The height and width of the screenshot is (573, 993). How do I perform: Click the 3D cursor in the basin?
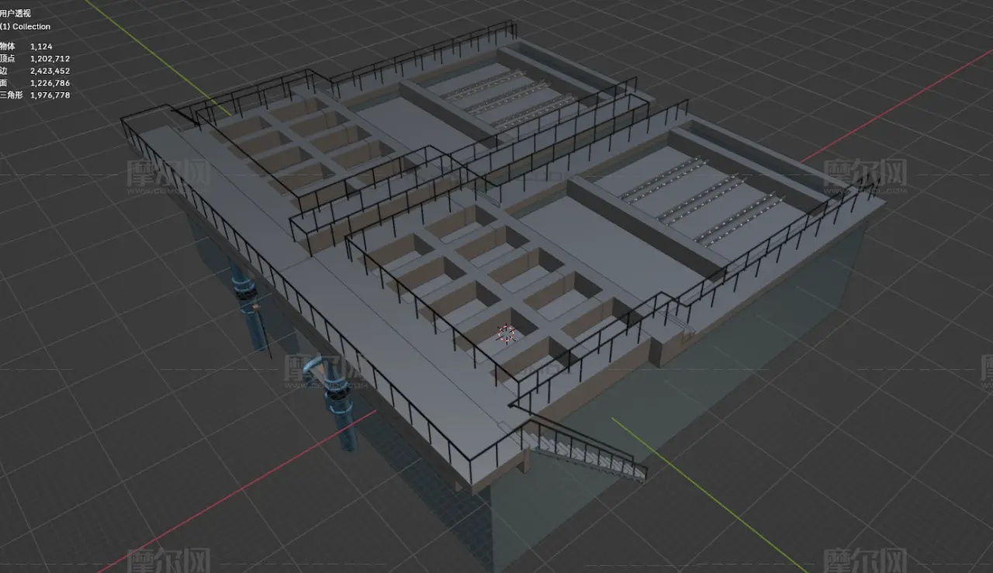[506, 334]
